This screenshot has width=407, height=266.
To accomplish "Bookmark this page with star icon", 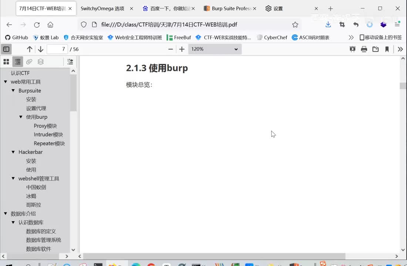I will 295,25.
